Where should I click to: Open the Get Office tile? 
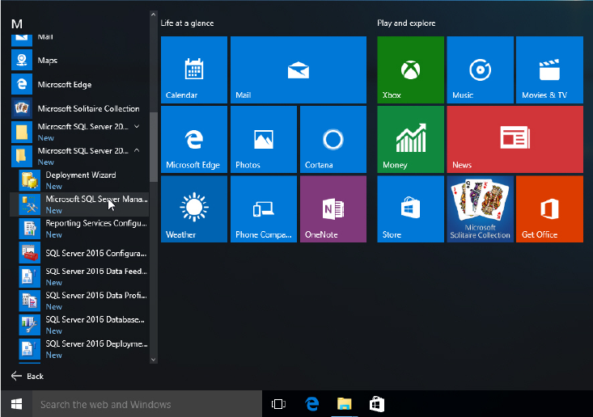(549, 208)
